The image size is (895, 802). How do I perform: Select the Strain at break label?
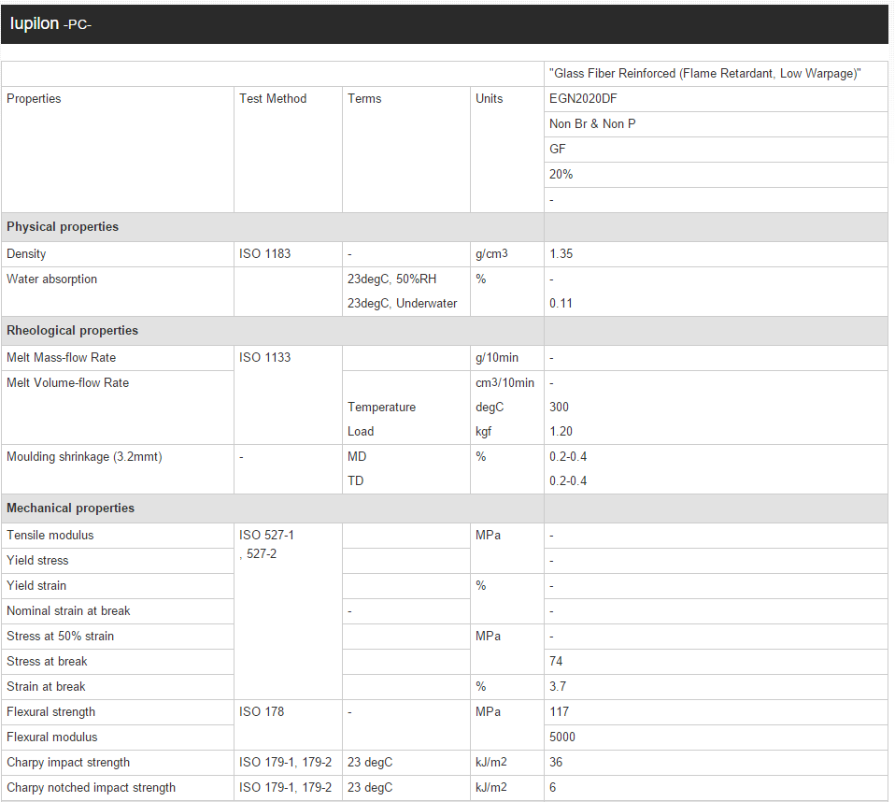(46, 687)
